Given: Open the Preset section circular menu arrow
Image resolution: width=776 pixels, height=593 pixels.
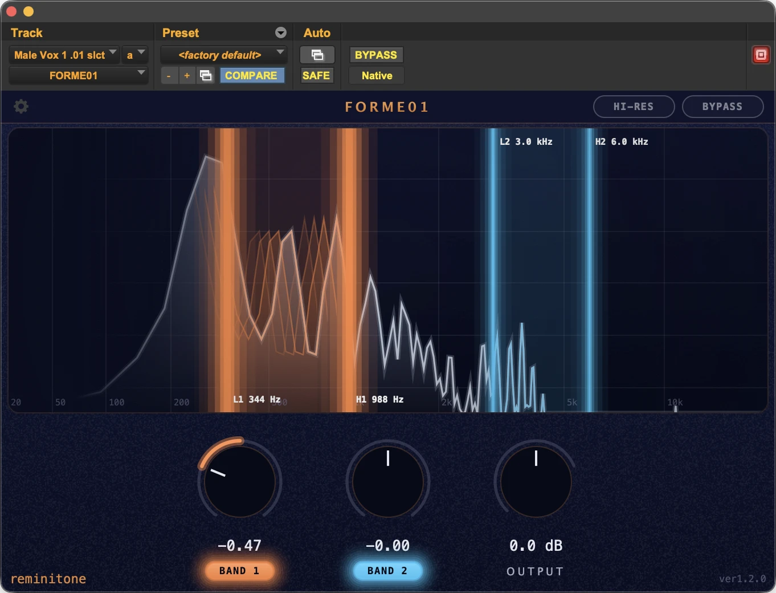Looking at the screenshot, I should tap(280, 33).
